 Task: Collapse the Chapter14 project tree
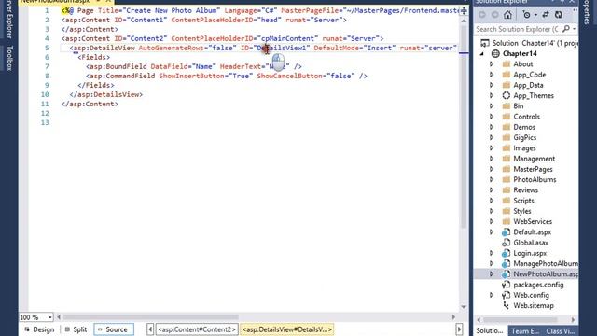pos(482,54)
